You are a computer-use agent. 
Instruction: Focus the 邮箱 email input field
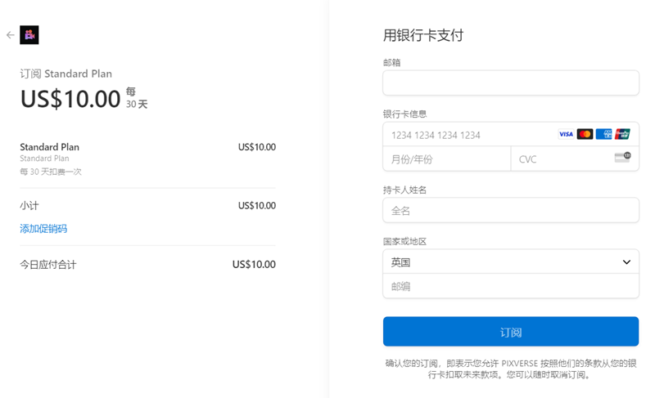pos(510,83)
